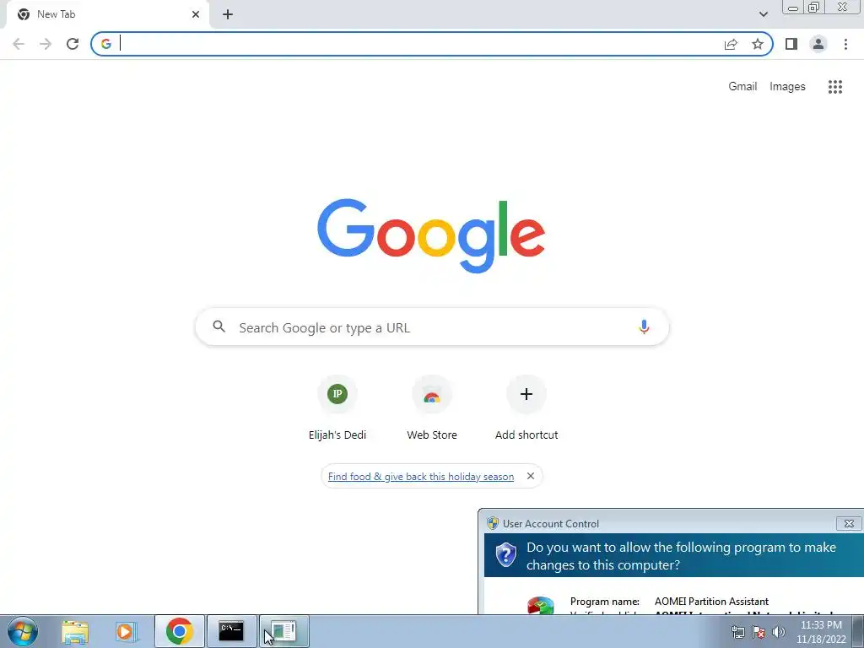Click the Google icon in address bar
The height and width of the screenshot is (648, 864).
[106, 44]
